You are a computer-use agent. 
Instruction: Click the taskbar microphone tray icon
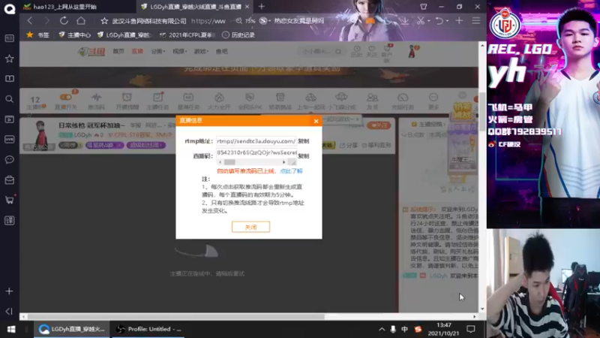coord(393,329)
